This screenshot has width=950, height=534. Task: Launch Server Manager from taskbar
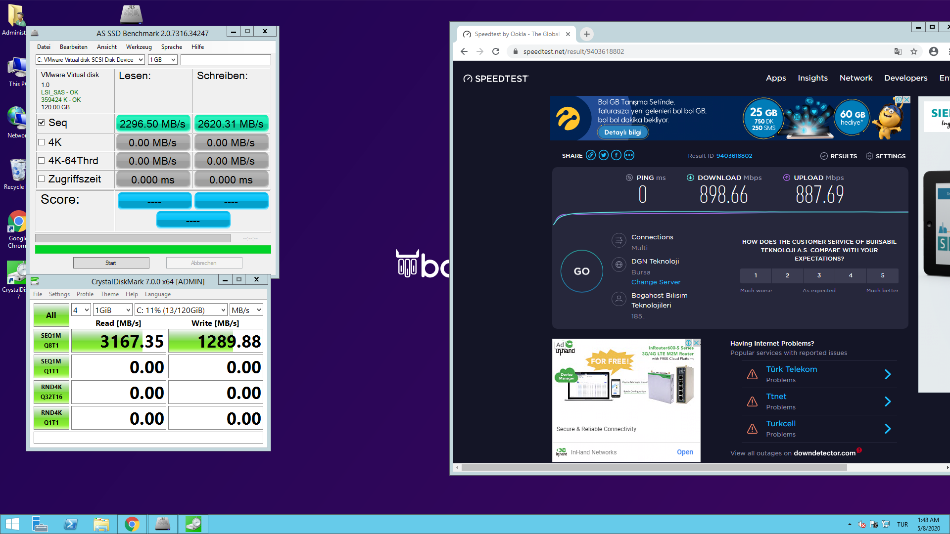(40, 524)
